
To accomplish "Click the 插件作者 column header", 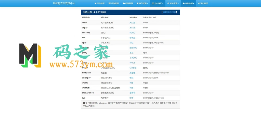I will pos(133,18).
